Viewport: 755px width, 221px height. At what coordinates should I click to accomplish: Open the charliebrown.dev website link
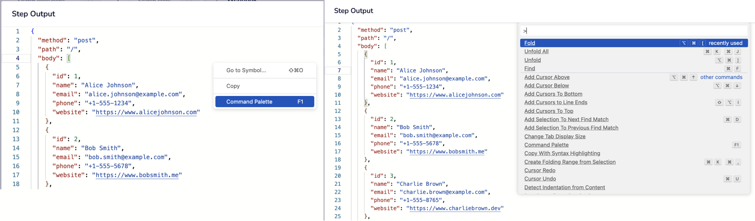click(455, 208)
